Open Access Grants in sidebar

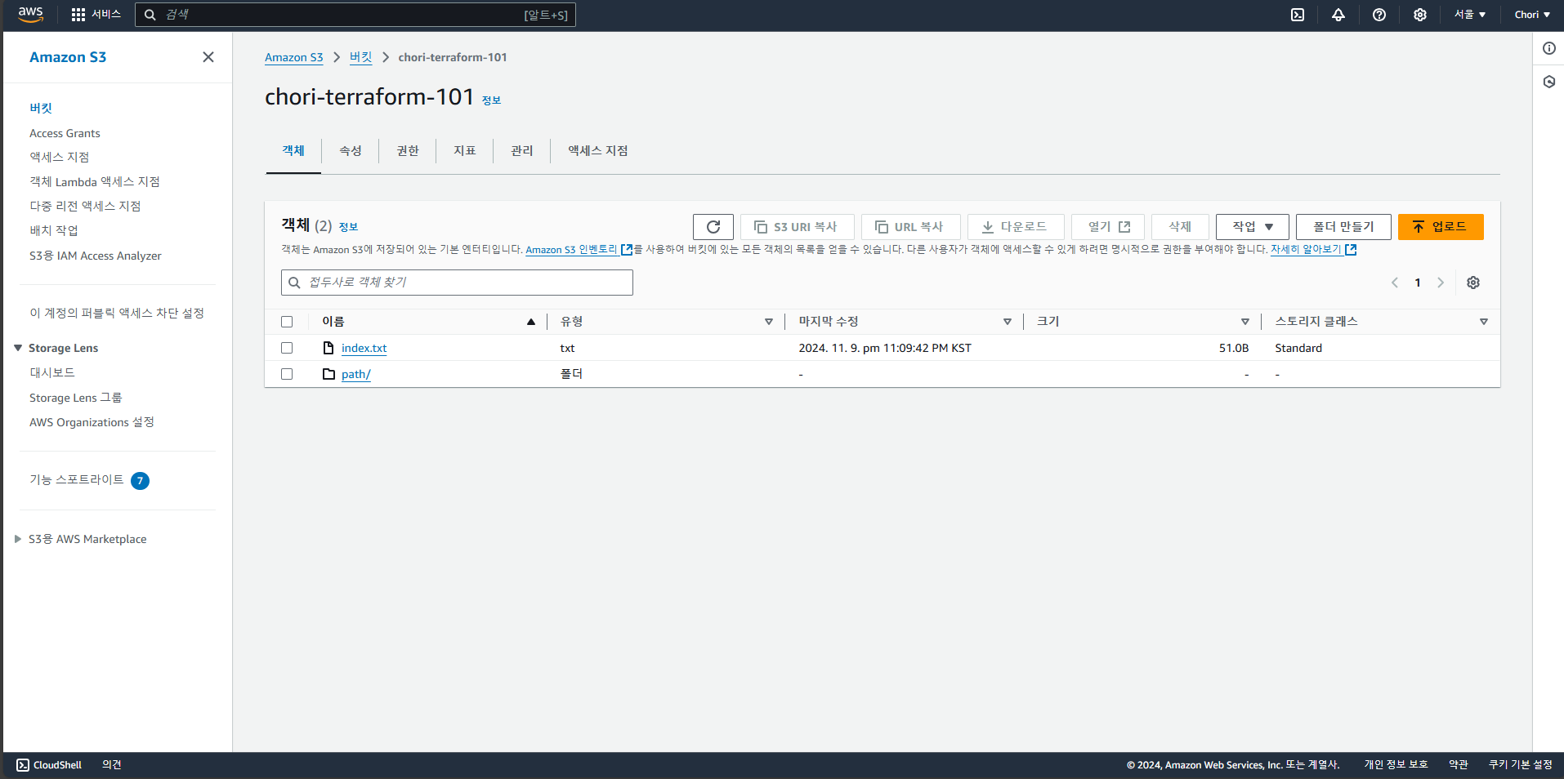coord(65,133)
